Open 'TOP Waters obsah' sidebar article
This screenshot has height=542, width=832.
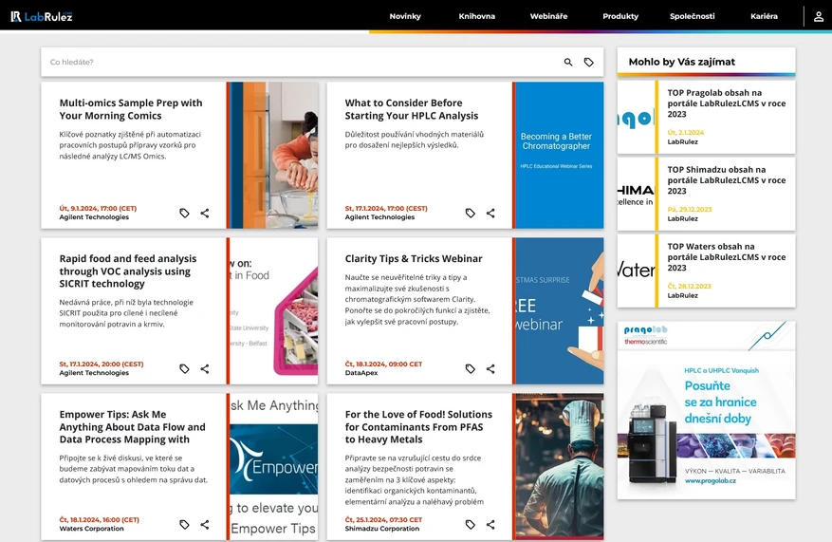(727, 257)
